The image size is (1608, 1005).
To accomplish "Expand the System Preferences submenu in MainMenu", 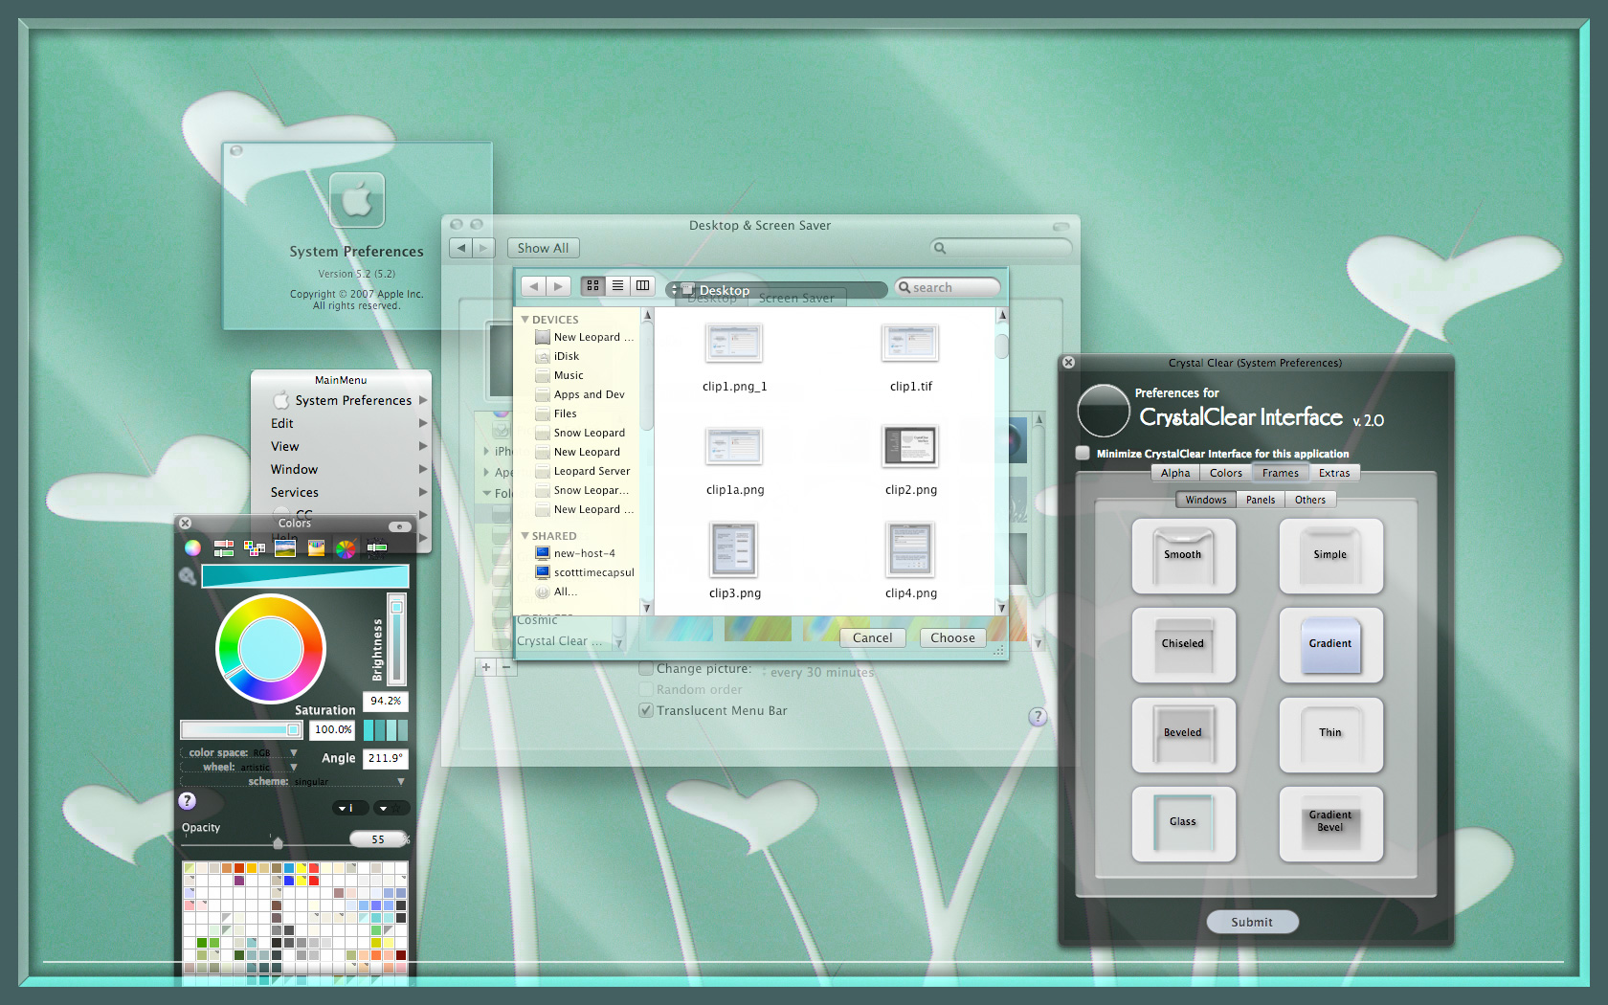I will click(341, 400).
